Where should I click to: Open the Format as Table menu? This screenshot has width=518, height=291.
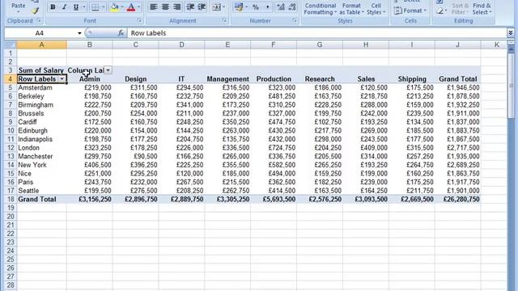(351, 9)
